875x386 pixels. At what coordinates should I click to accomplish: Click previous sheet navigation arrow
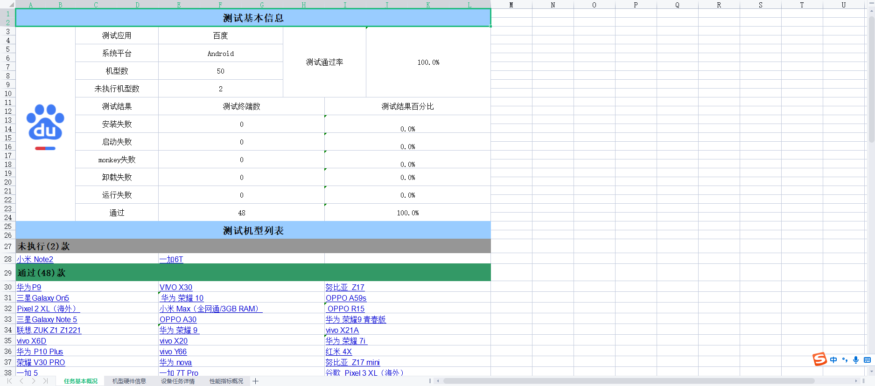(21, 381)
